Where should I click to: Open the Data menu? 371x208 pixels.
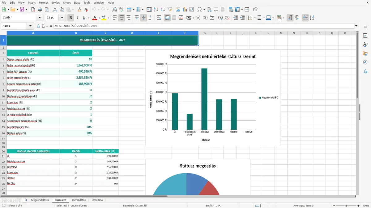[x=77, y=2]
